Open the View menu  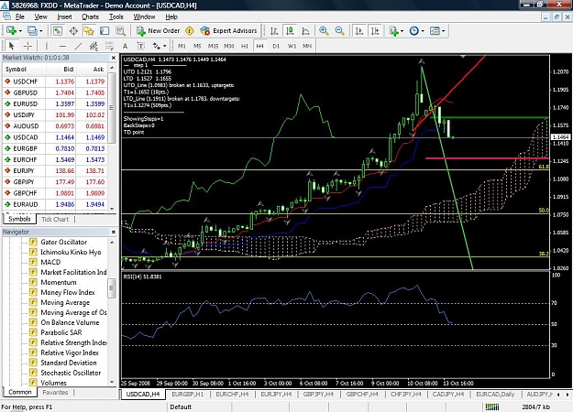pyautogui.click(x=40, y=16)
